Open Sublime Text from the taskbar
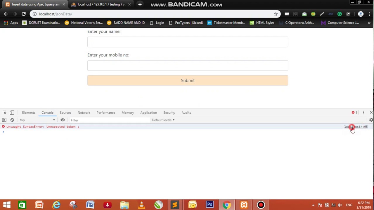This screenshot has width=374, height=210. pos(175,205)
